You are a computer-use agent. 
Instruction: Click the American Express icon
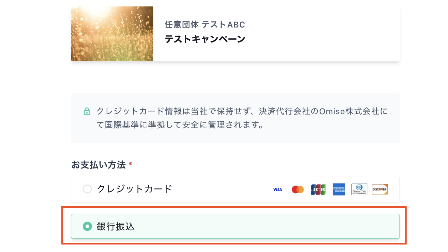pyautogui.click(x=338, y=190)
